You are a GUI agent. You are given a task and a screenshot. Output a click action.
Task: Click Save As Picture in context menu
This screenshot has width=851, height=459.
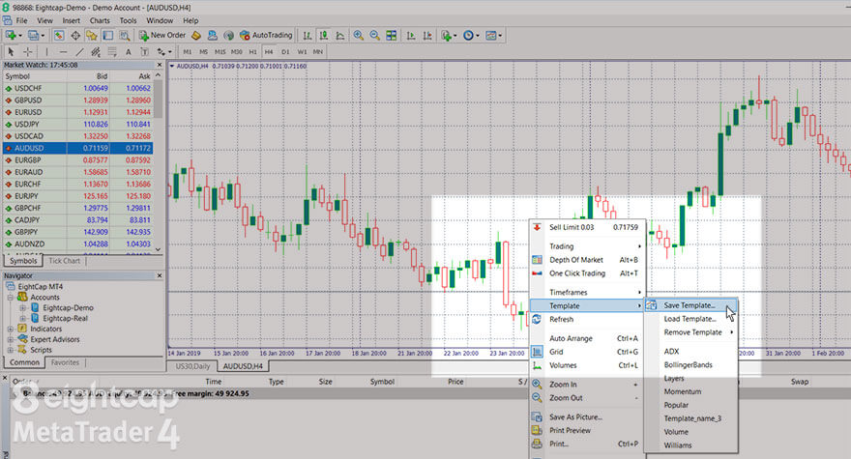tap(587, 417)
